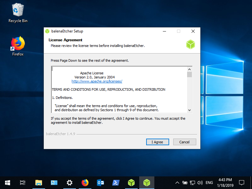This screenshot has height=189, width=252.
Task: Open the Action Center notifications
Action: [242, 183]
